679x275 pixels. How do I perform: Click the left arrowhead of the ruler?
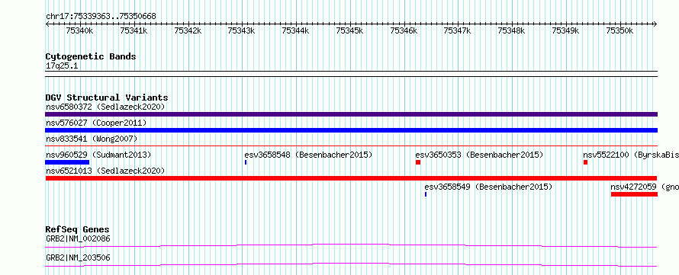coord(47,24)
